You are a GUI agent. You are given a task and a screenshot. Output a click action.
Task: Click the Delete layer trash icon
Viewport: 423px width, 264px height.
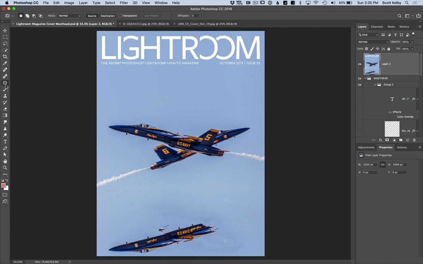tap(414, 140)
